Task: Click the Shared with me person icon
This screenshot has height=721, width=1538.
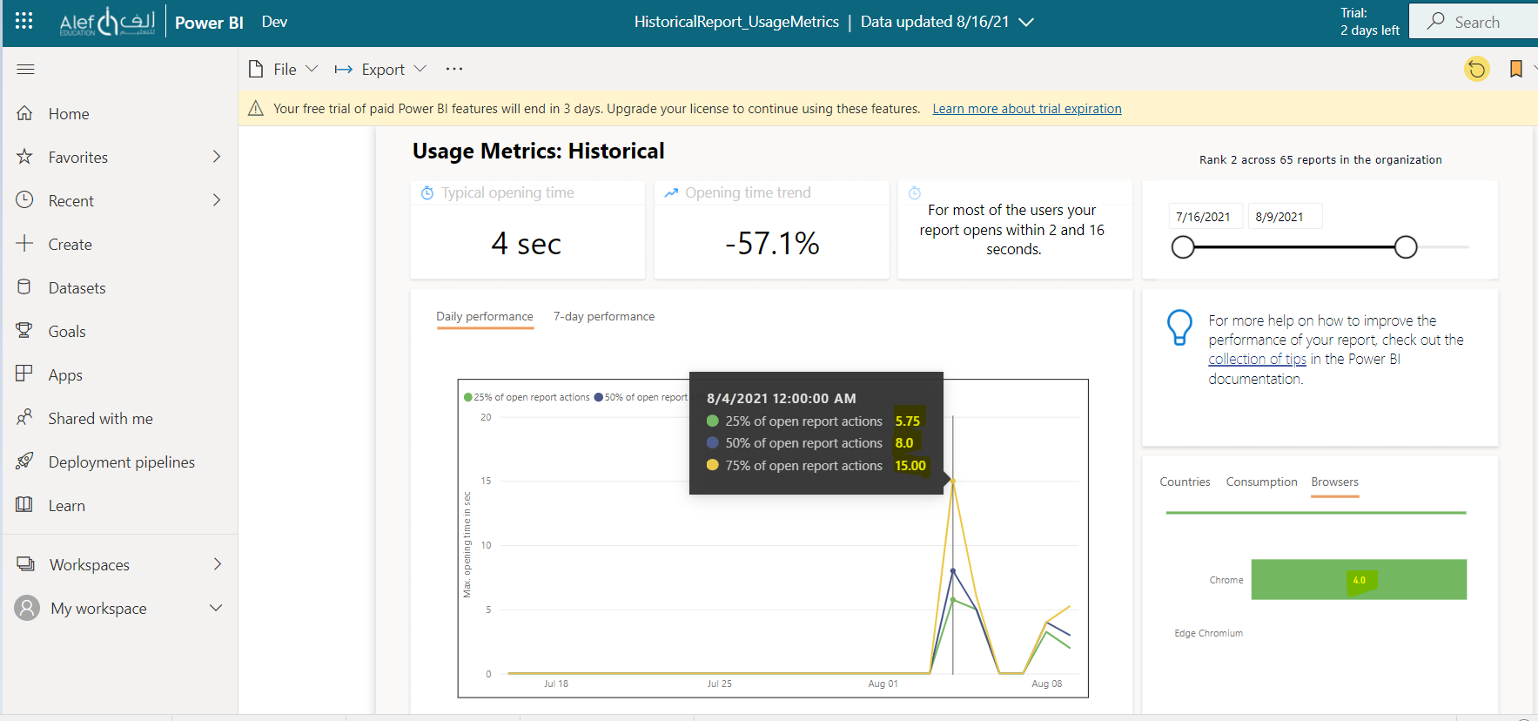Action: 24,418
